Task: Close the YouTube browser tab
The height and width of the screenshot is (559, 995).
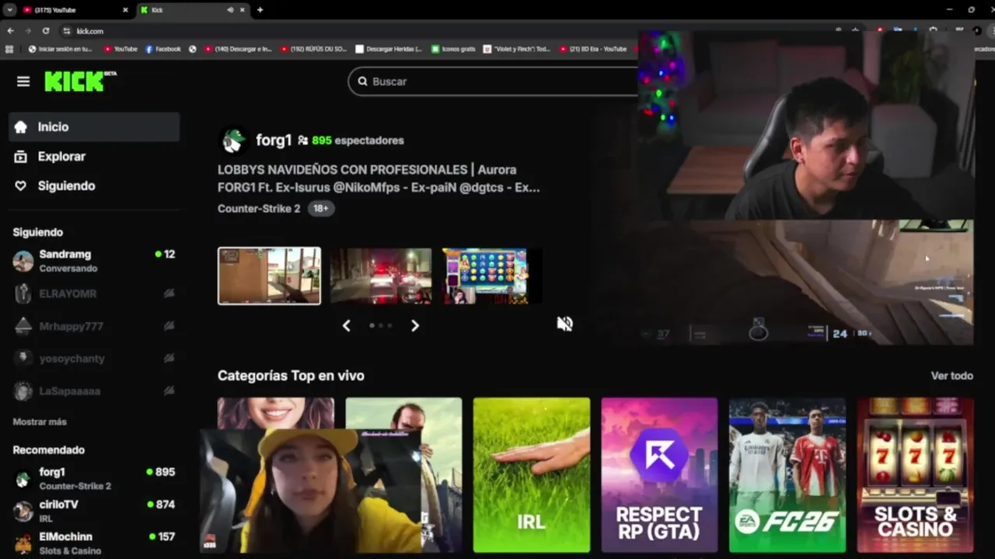Action: click(125, 10)
